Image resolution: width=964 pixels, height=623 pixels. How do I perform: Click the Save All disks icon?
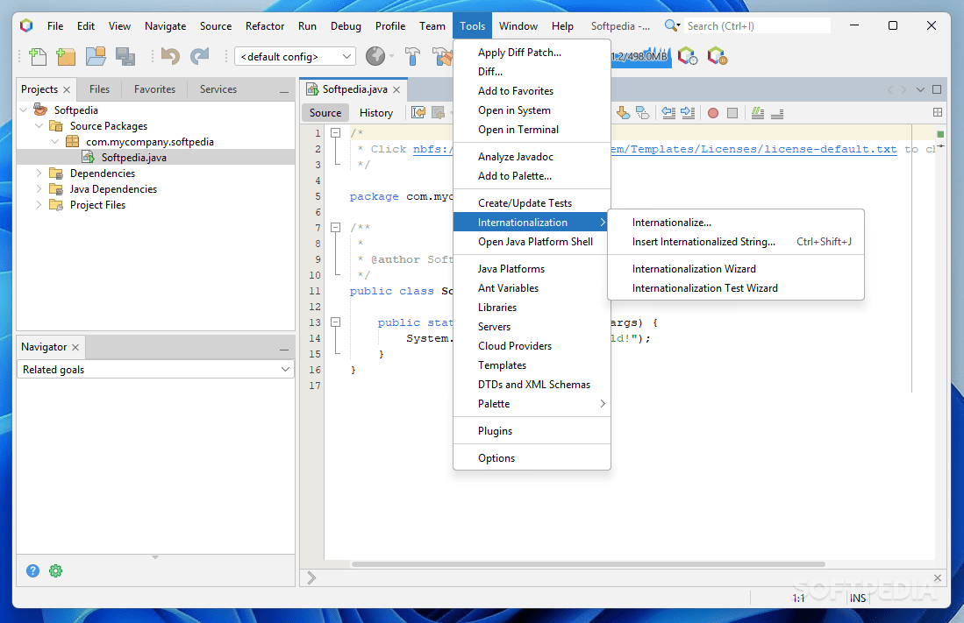pos(125,57)
